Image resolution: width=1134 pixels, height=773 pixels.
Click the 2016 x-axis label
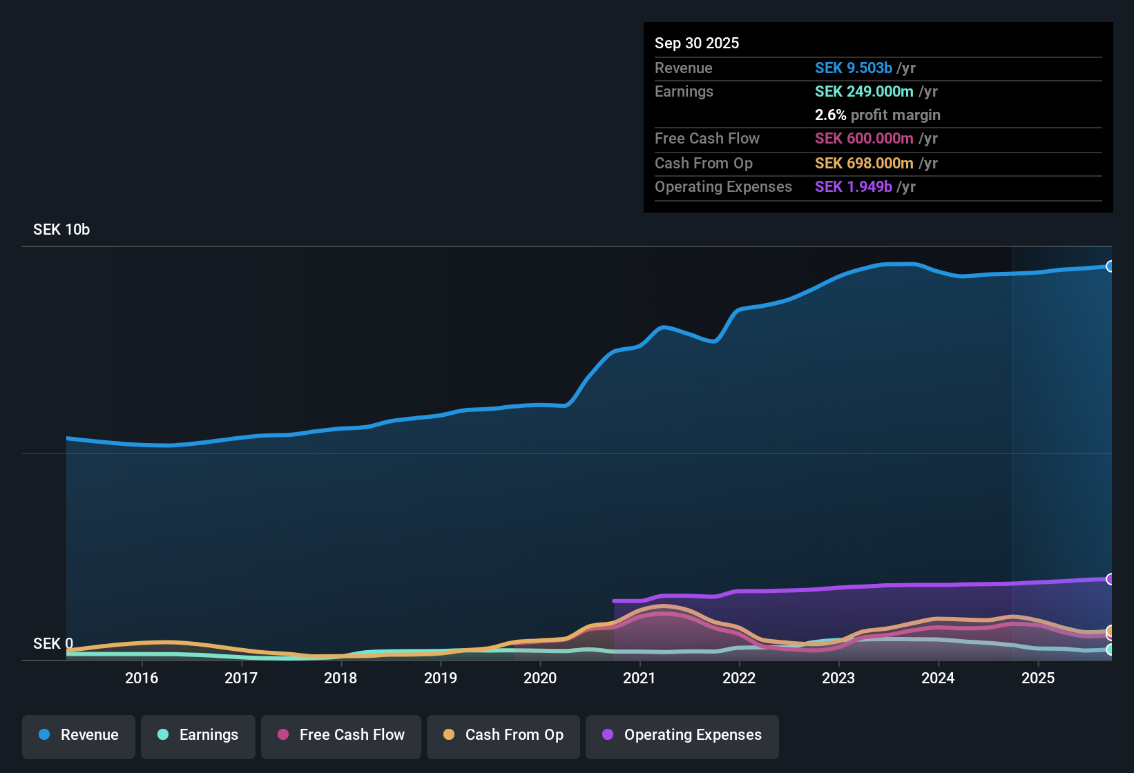pos(142,678)
